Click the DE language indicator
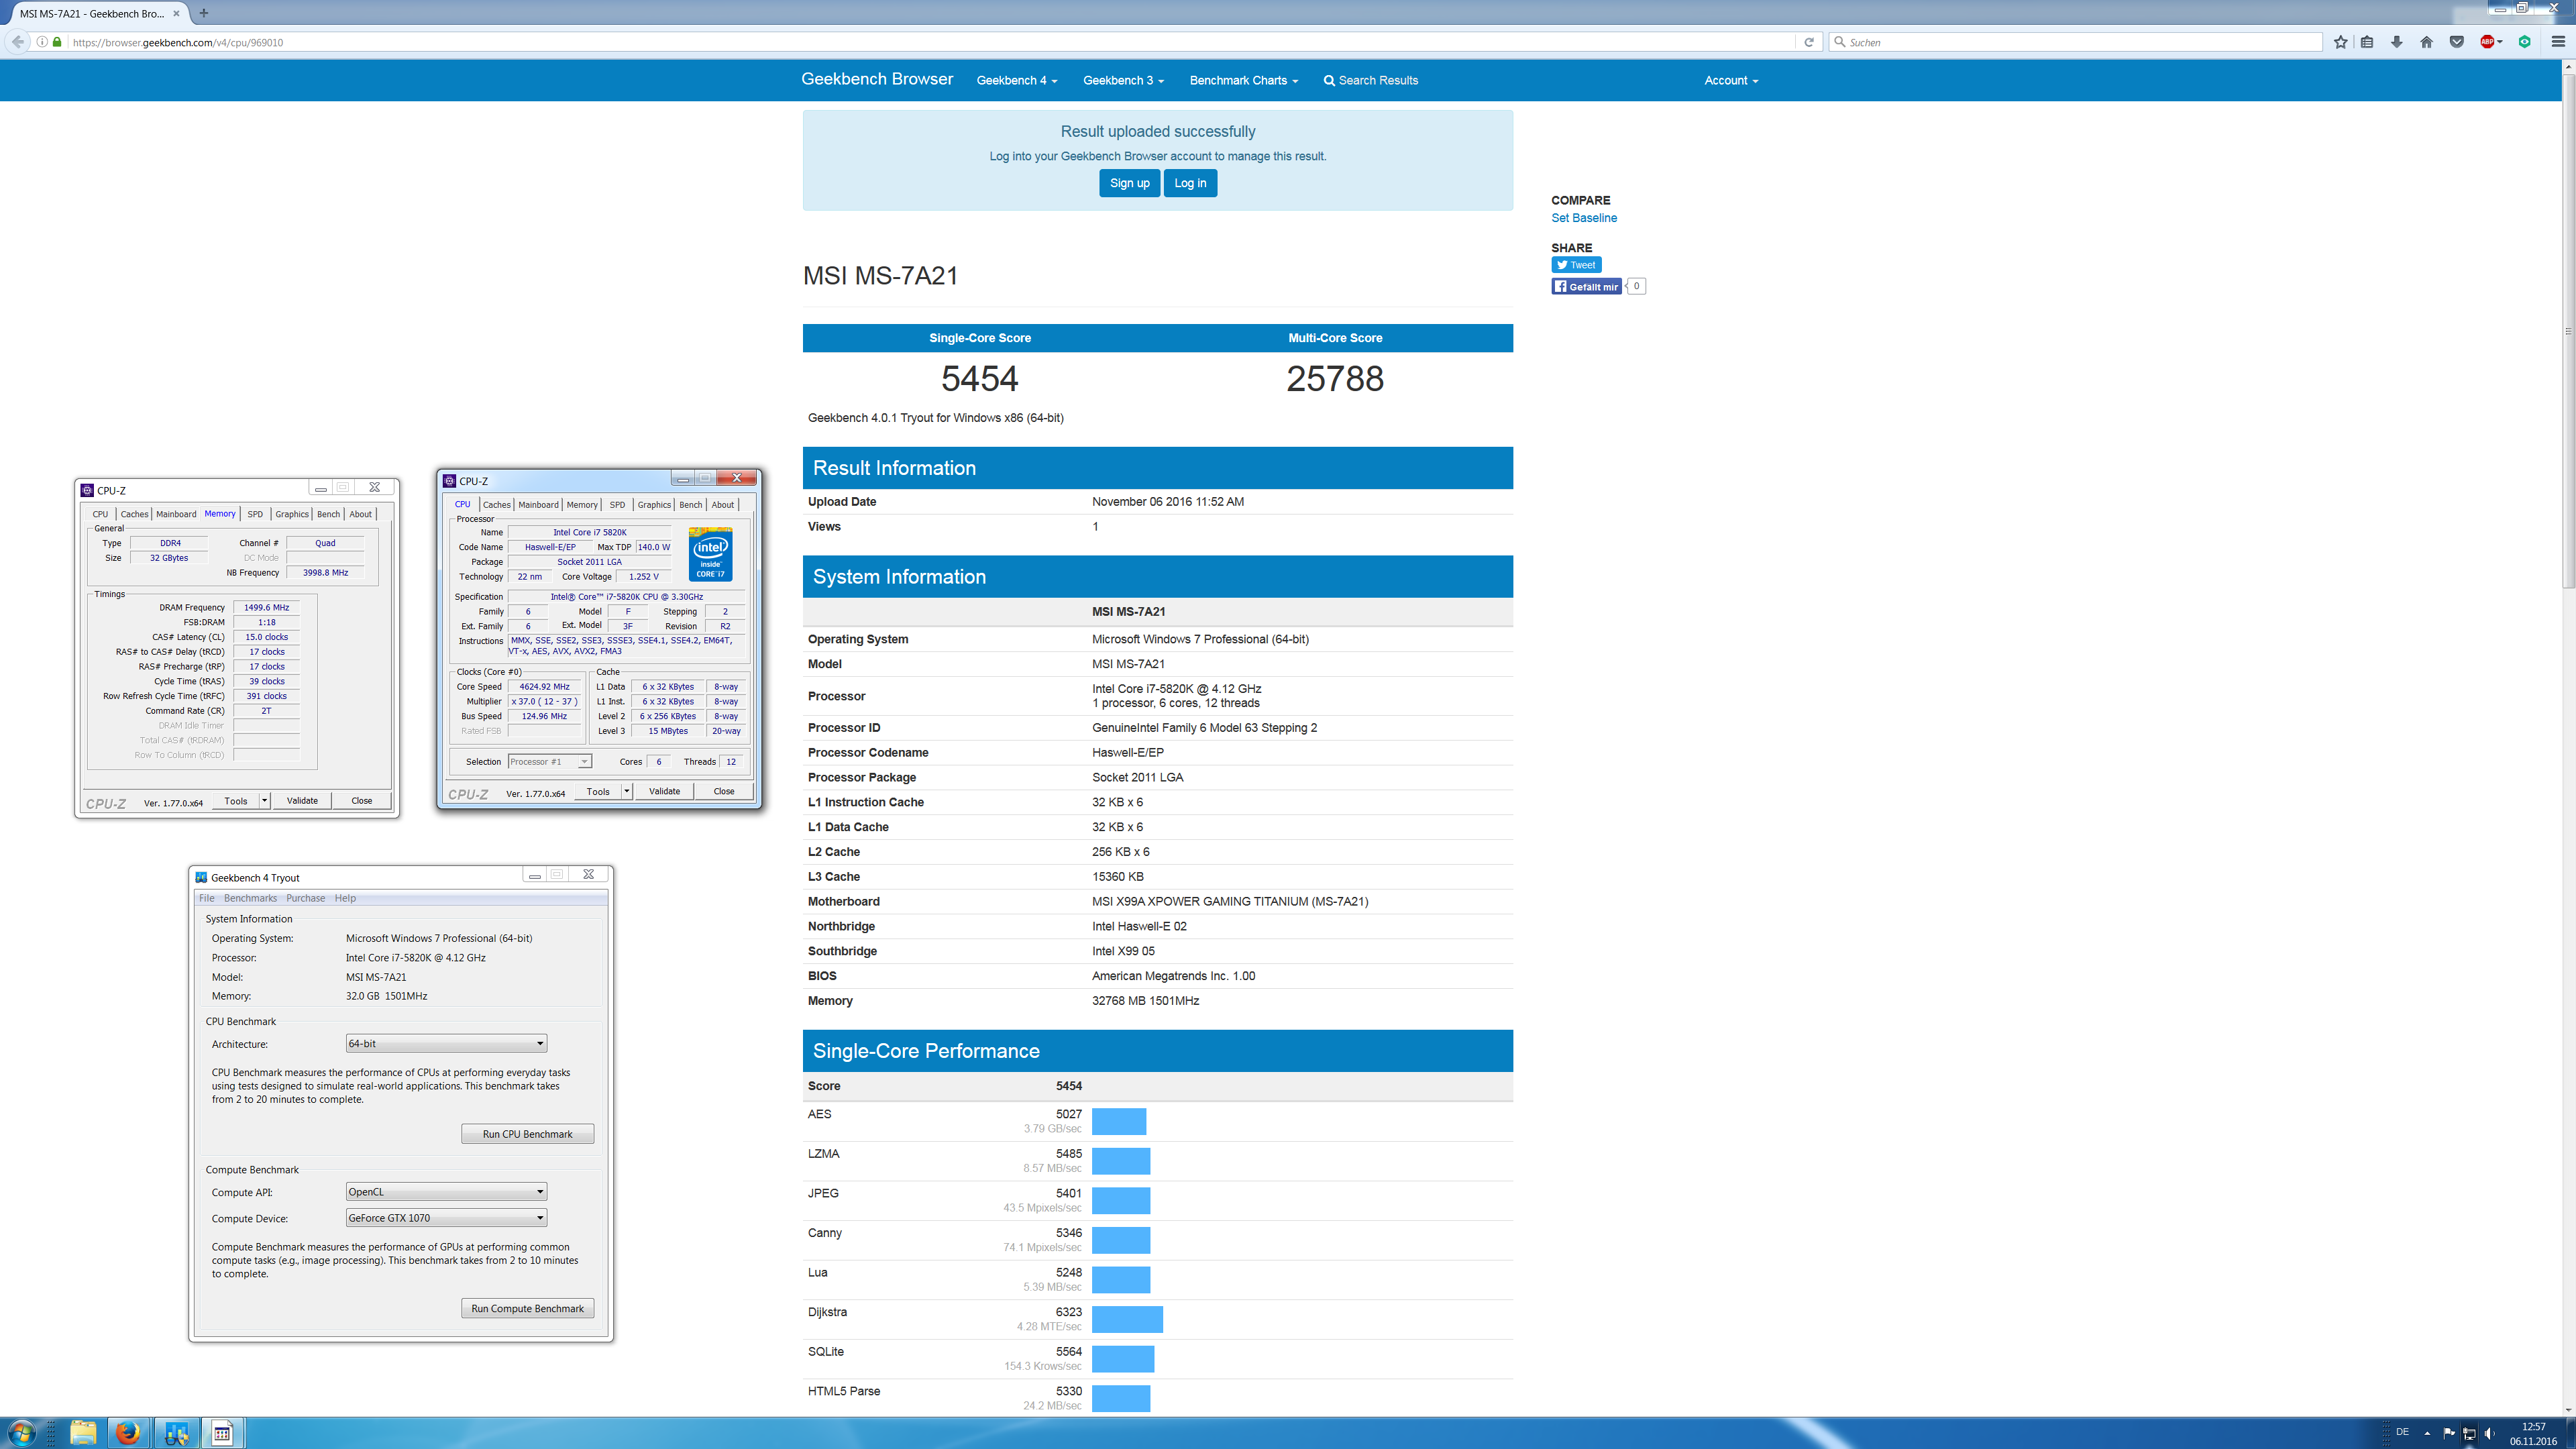The image size is (2576, 1449). click(2402, 1432)
